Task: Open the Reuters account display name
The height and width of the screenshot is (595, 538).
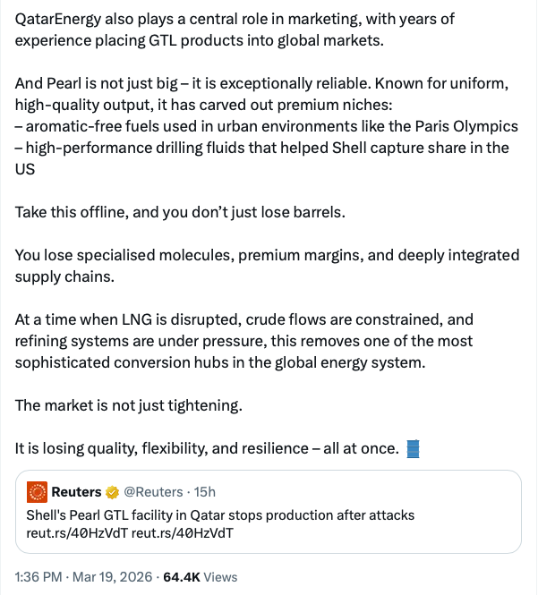Action: pyautogui.click(x=76, y=492)
